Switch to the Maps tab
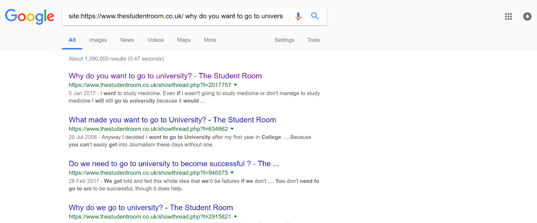This screenshot has height=223, width=537. coord(184,40)
